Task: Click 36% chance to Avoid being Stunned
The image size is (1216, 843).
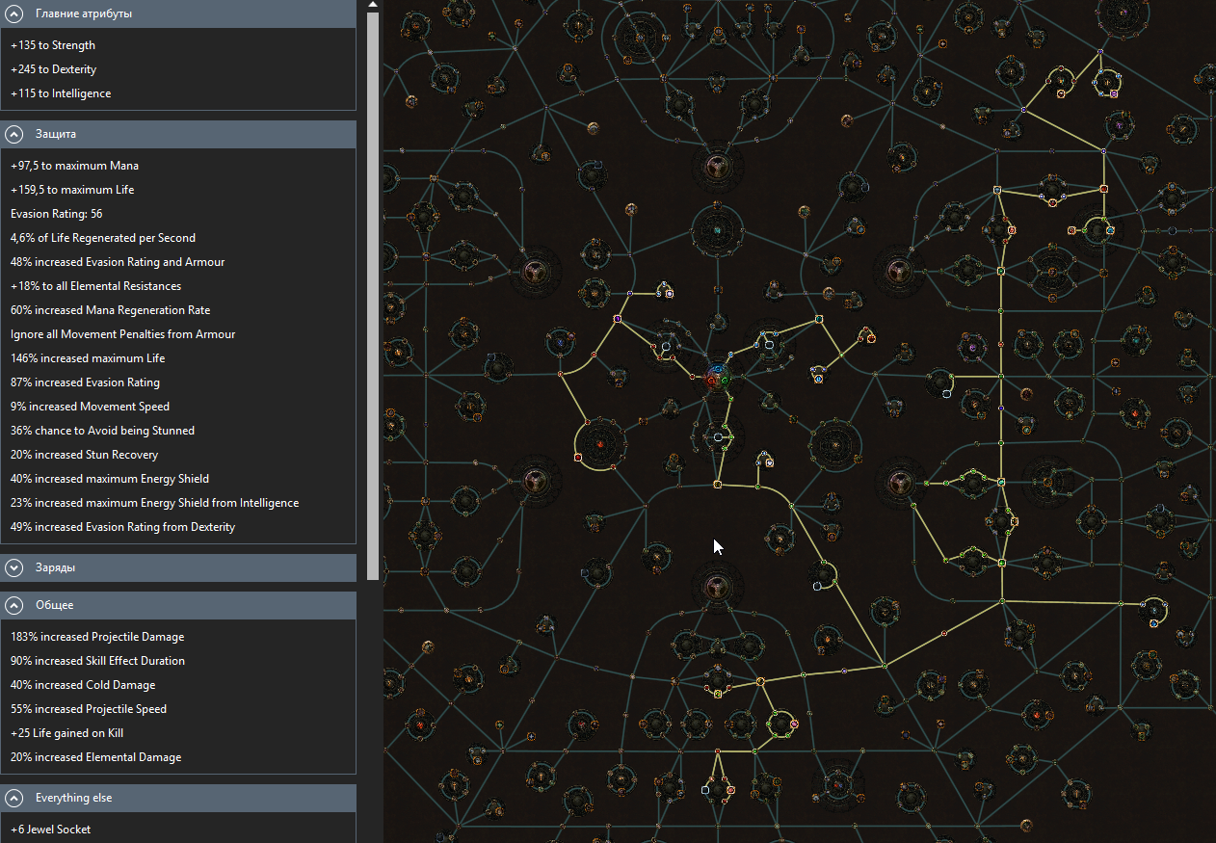Action: tap(102, 431)
